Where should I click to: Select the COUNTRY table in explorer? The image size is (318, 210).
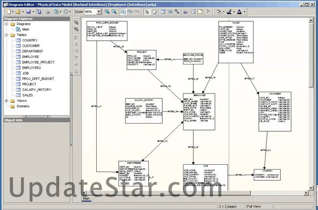30,40
